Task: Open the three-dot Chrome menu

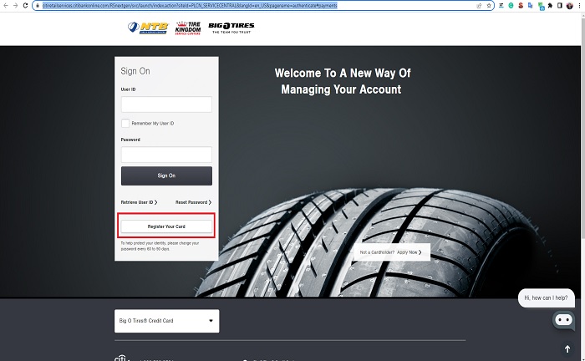Action: (x=579, y=6)
